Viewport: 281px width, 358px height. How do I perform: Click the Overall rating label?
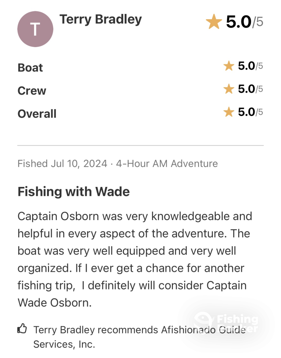click(x=37, y=114)
